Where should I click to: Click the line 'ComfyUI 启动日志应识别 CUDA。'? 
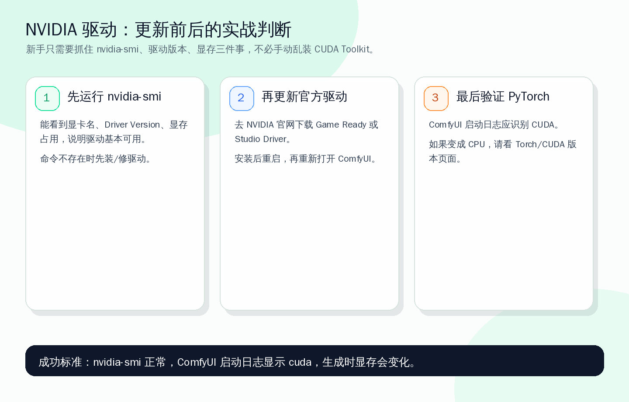494,125
